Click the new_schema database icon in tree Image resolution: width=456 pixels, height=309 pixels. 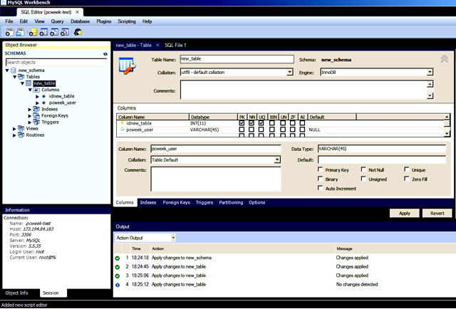coord(14,70)
